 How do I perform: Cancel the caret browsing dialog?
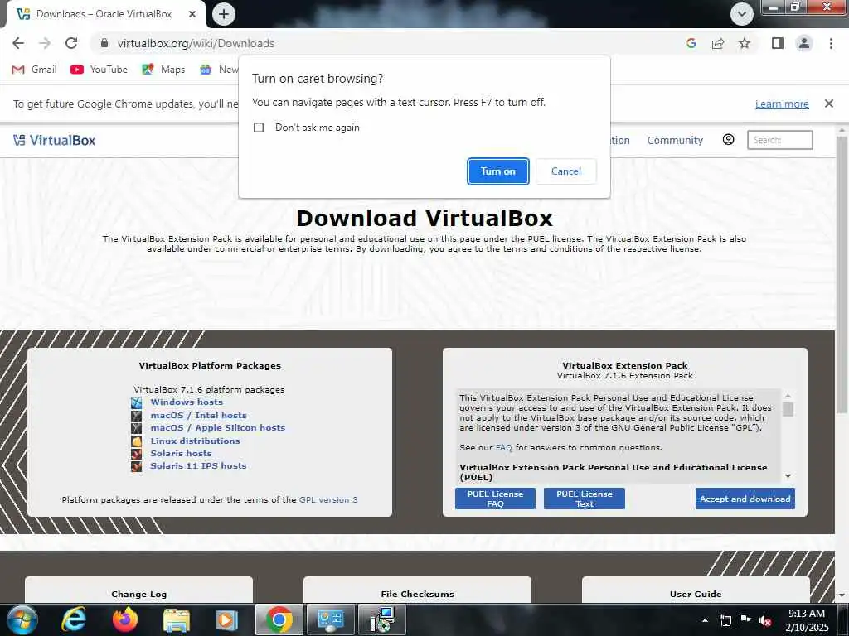(566, 171)
